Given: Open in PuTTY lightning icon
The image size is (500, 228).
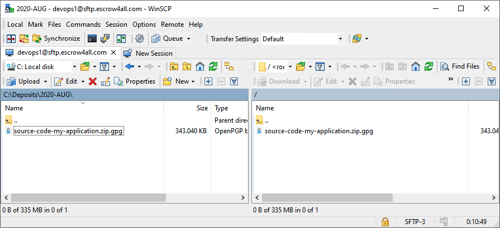Looking at the screenshot, I should (x=105, y=39).
